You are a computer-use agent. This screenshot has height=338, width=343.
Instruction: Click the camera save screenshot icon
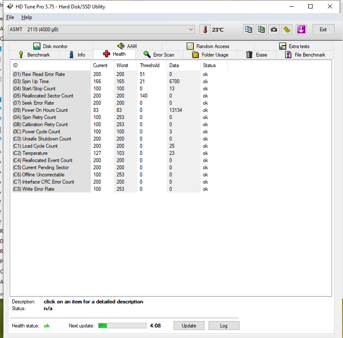[x=274, y=30]
